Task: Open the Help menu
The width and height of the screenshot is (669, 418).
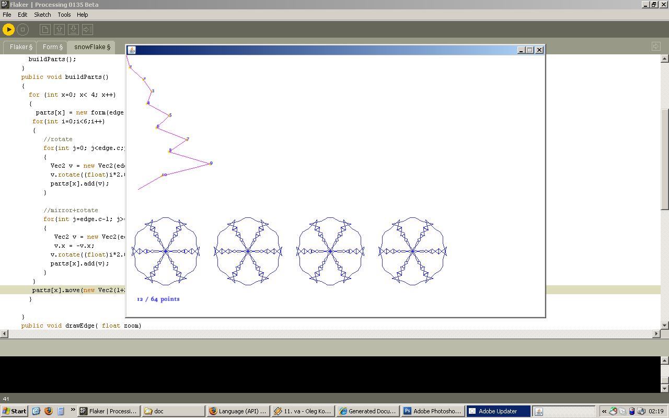Action: click(x=83, y=15)
